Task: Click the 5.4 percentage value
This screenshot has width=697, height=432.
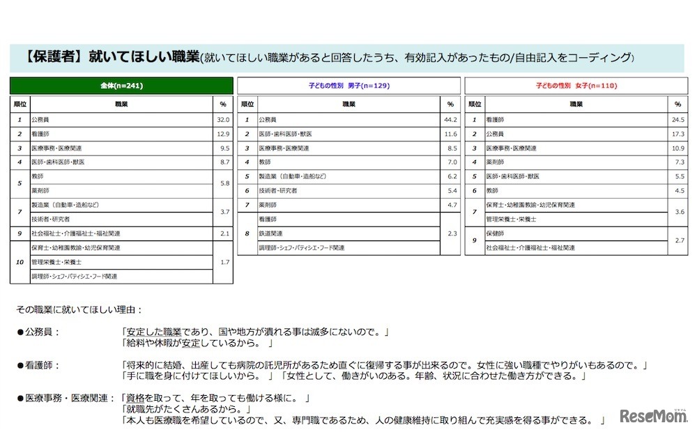Action: [x=450, y=191]
